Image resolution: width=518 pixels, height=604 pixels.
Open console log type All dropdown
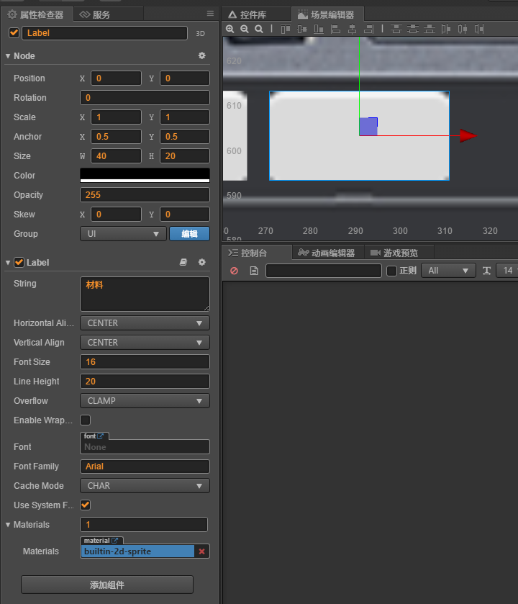(x=449, y=271)
